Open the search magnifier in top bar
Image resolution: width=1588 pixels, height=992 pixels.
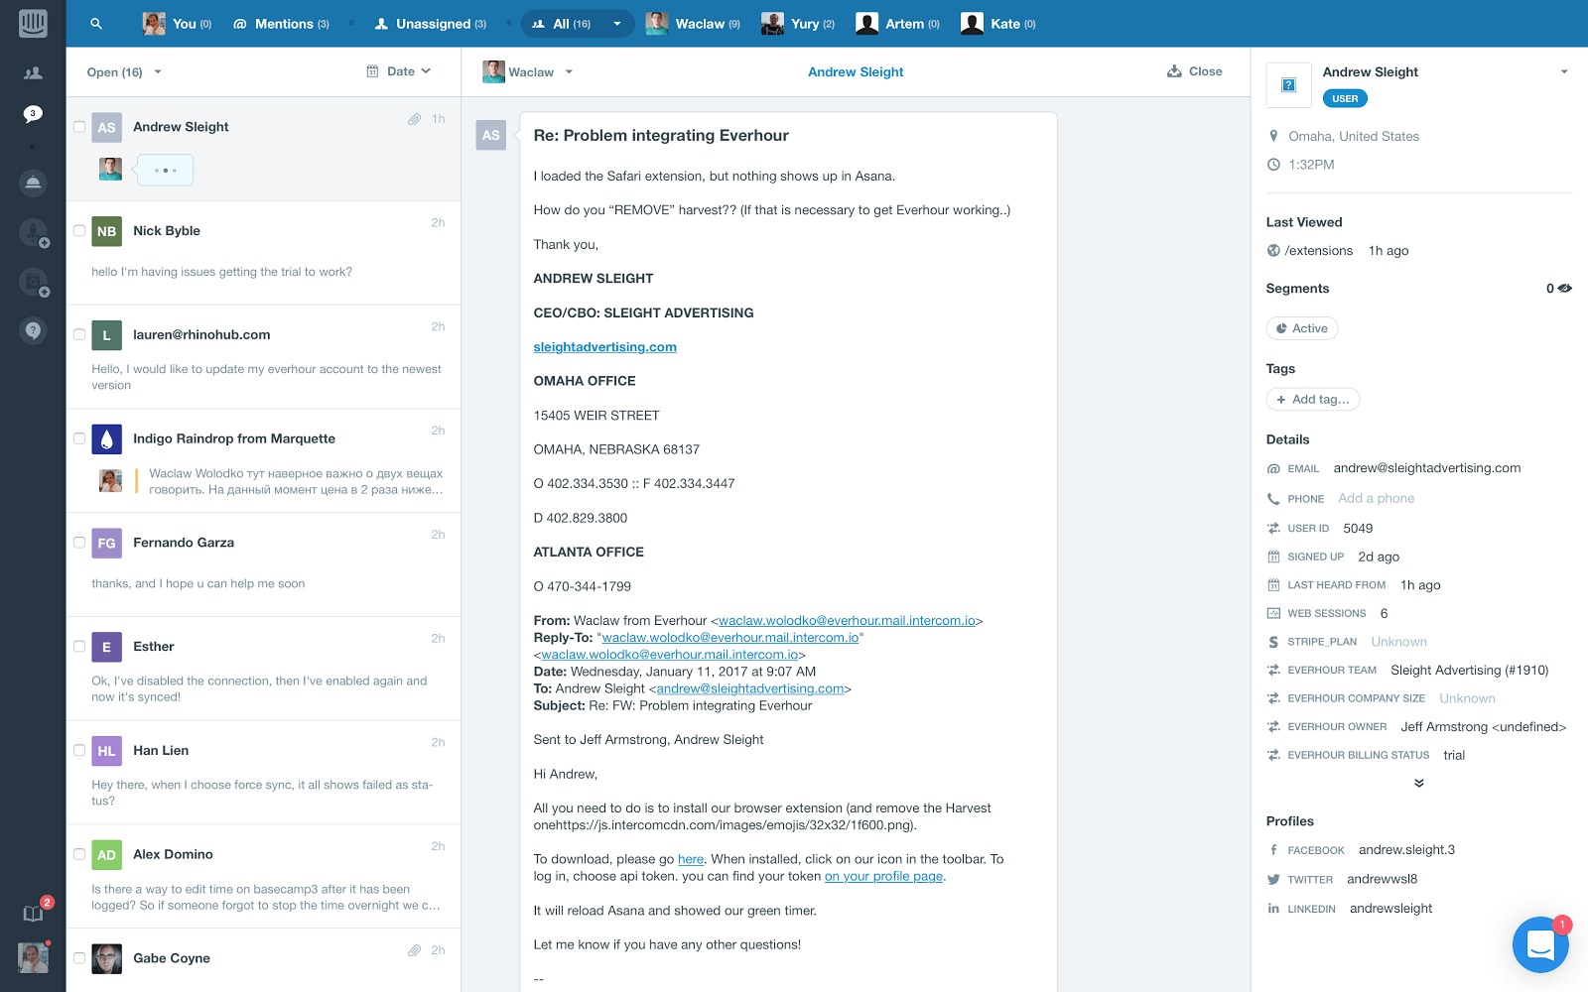[x=96, y=24]
